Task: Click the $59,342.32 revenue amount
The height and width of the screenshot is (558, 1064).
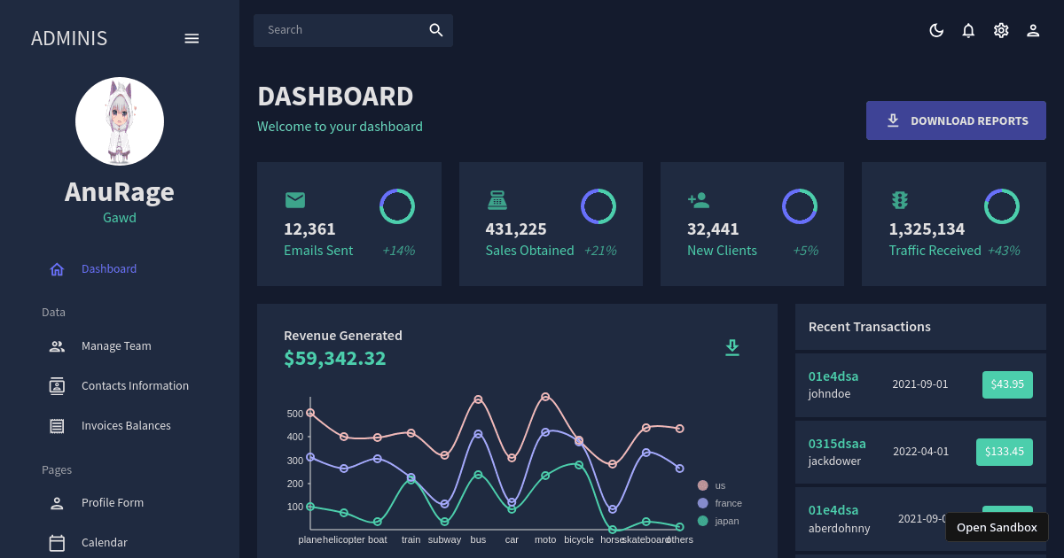Action: (x=335, y=359)
